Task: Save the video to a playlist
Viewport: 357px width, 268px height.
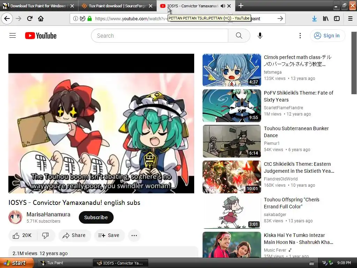Action: [109, 236]
